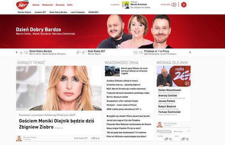Click the GORĄCY TEMAT section heading
The width and height of the screenshot is (225, 145).
coord(31,63)
